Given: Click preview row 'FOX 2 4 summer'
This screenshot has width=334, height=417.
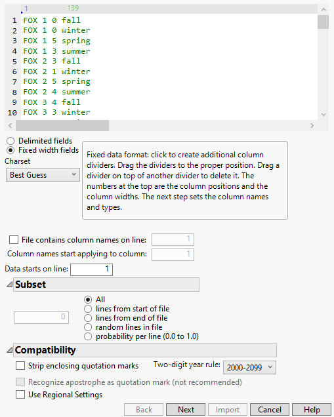Looking at the screenshot, I should pyautogui.click(x=56, y=92).
